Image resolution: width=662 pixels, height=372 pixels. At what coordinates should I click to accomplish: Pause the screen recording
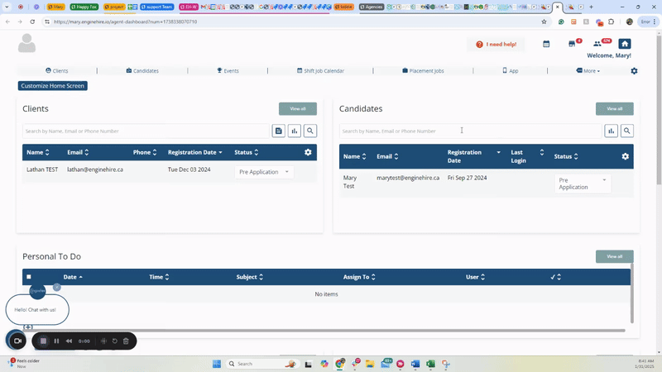point(56,341)
